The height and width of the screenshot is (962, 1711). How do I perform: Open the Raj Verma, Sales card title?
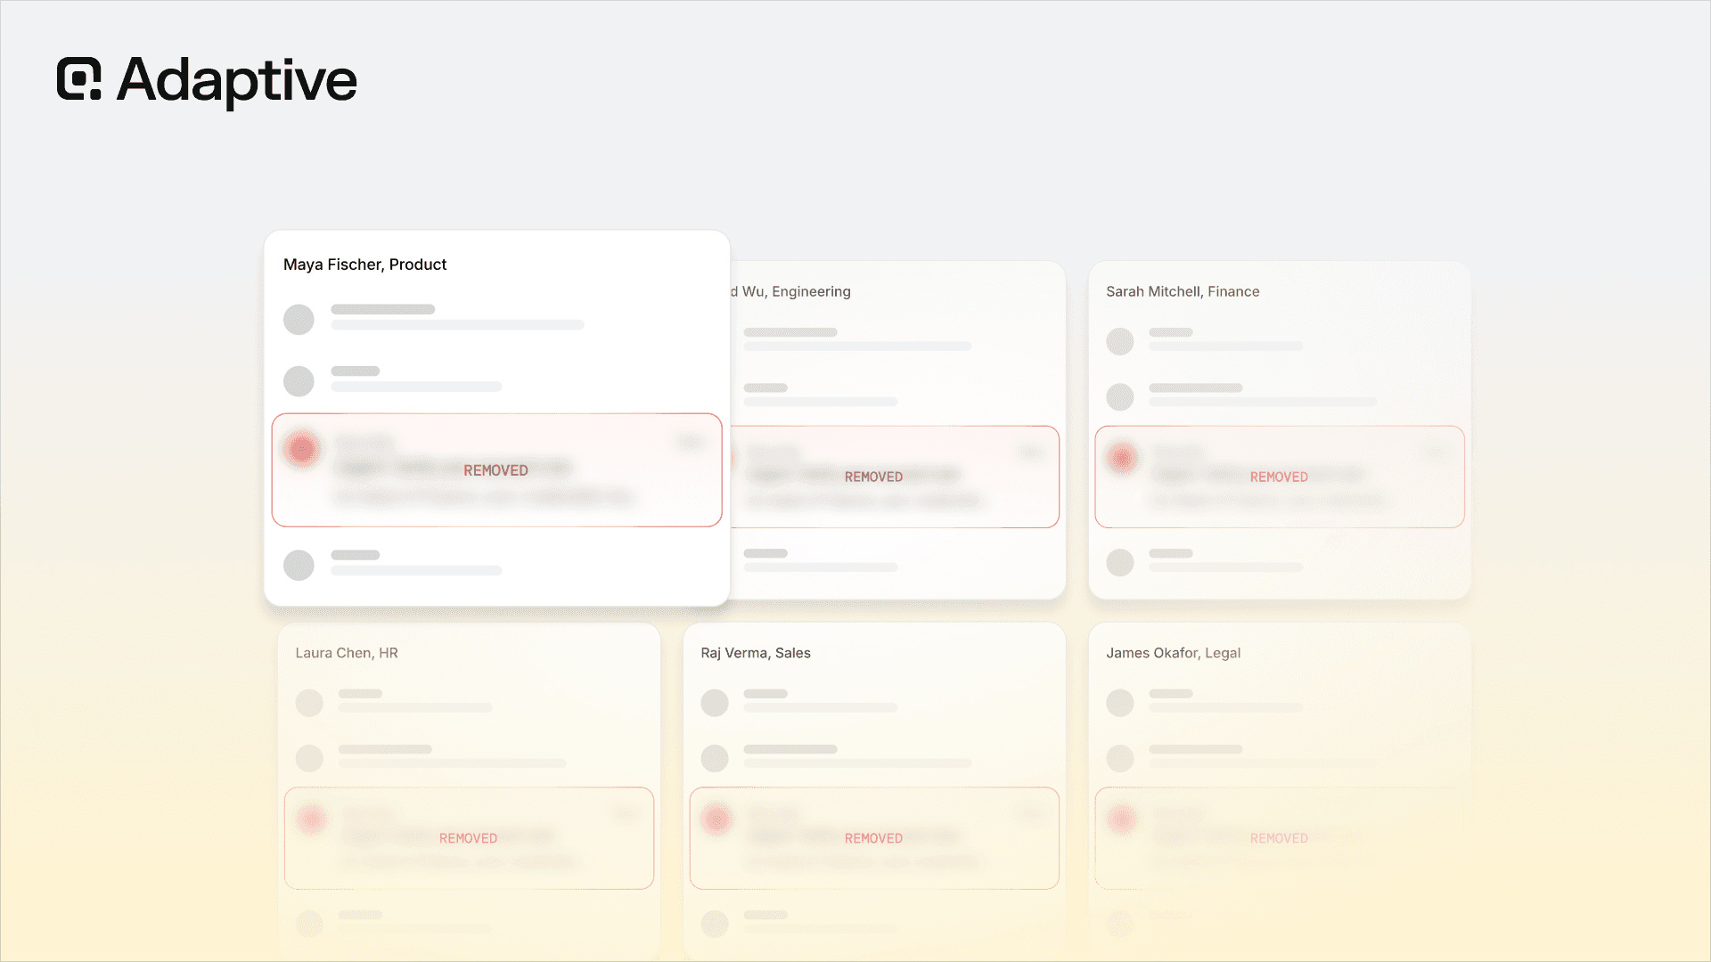[x=756, y=653]
